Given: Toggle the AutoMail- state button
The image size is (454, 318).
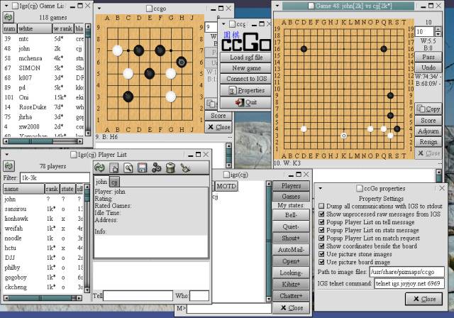Looking at the screenshot, I should coord(291,250).
